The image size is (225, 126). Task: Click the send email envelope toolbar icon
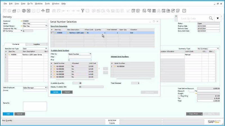click(14, 11)
